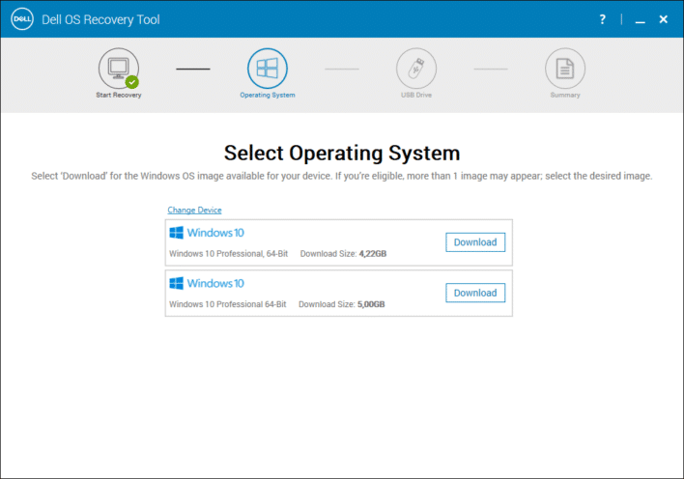Click 'Windows 10 Professional, 64-Bit' with comma
The height and width of the screenshot is (479, 684).
(x=229, y=253)
